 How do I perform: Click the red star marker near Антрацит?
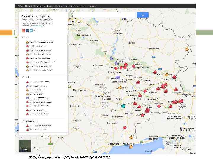(x=159, y=106)
